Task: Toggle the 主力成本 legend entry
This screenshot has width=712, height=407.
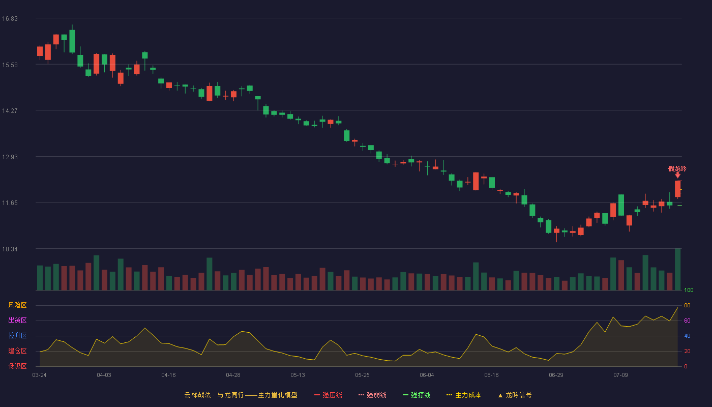Action: [x=463, y=395]
